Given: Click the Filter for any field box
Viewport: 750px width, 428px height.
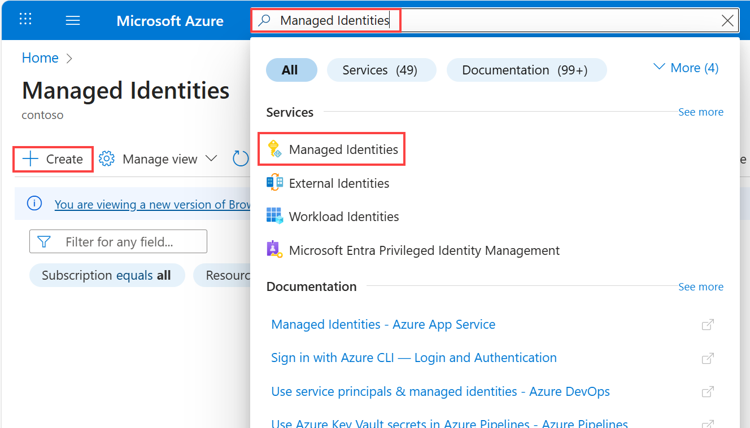Looking at the screenshot, I should click(x=119, y=242).
